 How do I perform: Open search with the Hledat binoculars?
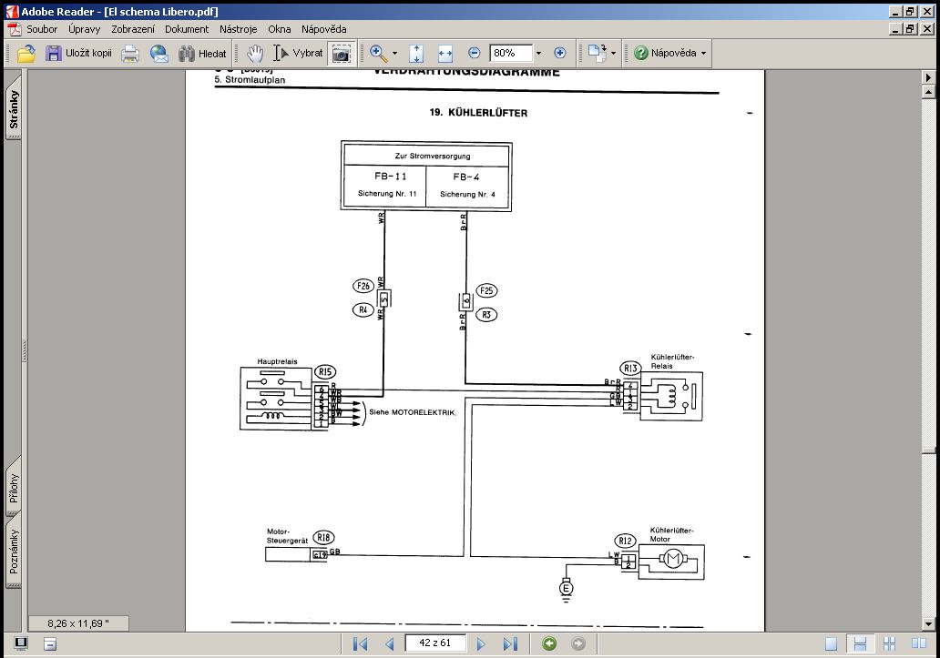(x=202, y=54)
